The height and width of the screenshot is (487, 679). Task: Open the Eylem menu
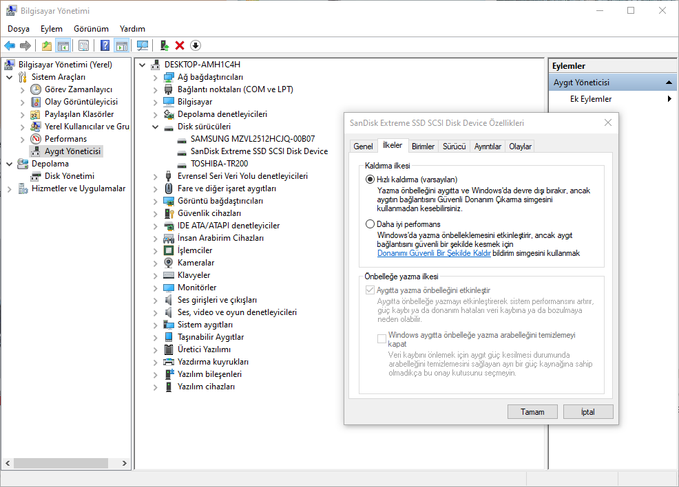[51, 29]
